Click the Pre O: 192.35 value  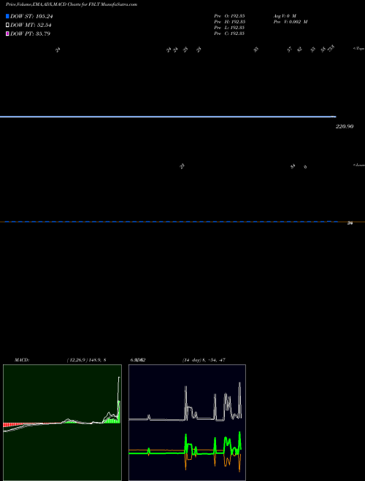229,15
